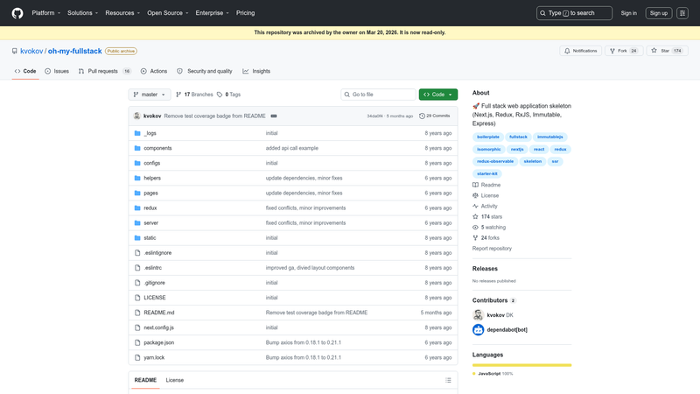
Task: Select the License tab beside README
Action: pyautogui.click(x=174, y=380)
